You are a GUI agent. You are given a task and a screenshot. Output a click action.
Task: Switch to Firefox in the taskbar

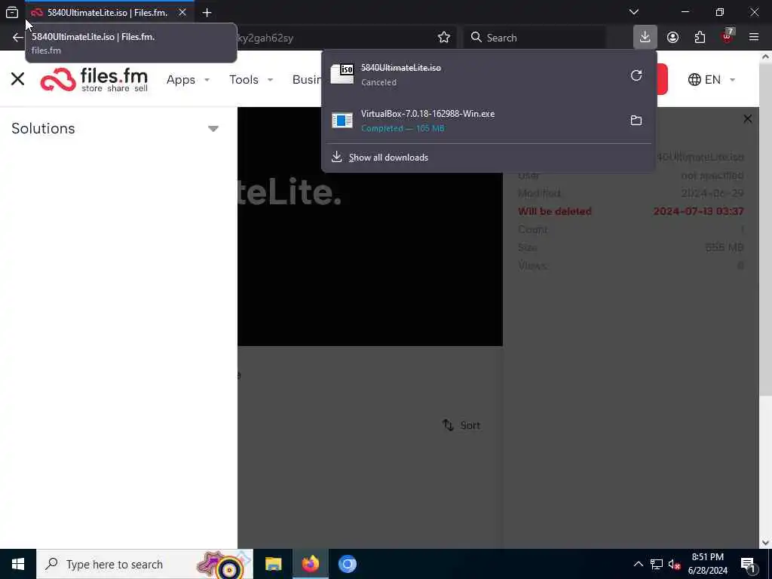[x=311, y=564]
